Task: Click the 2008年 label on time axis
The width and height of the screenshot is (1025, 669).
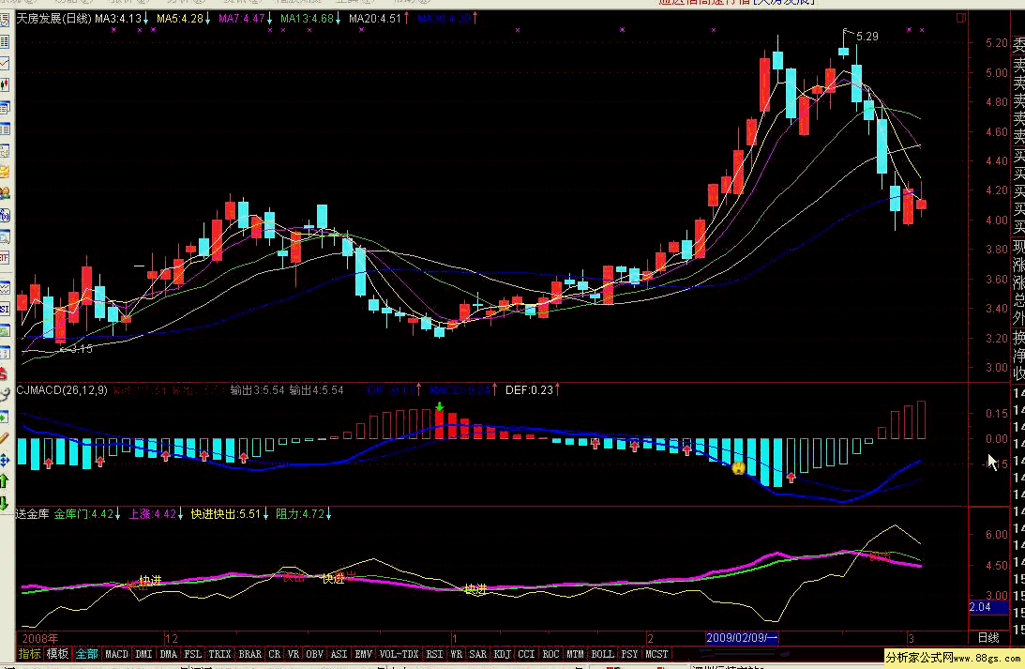Action: (x=40, y=638)
